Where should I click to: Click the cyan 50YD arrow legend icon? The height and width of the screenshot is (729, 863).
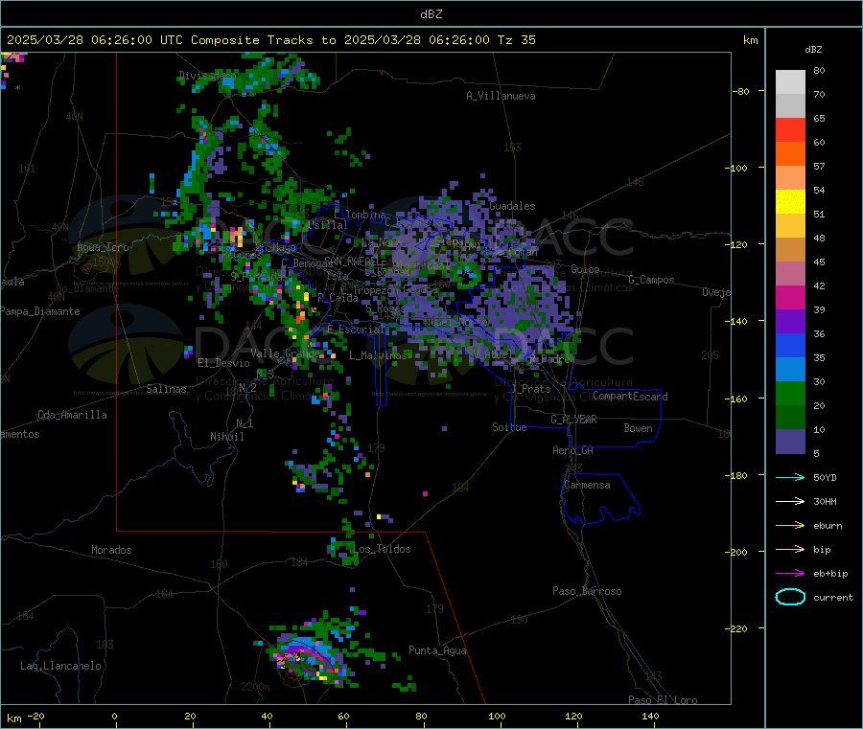point(790,477)
